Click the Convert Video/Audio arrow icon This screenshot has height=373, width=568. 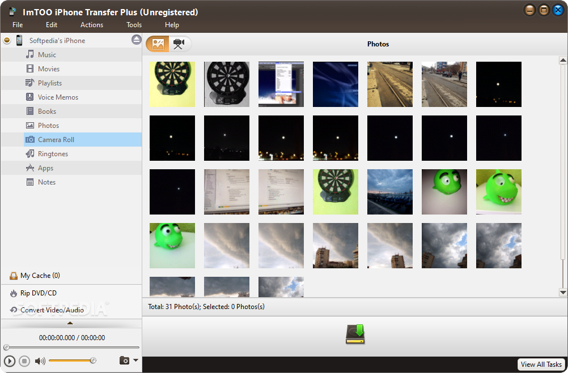click(x=14, y=310)
